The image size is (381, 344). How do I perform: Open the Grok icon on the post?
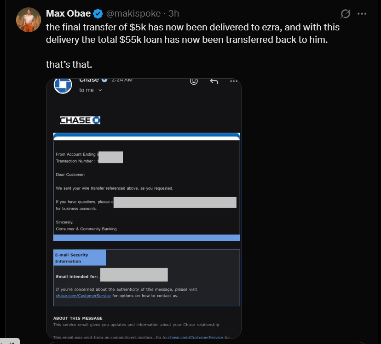tap(345, 14)
